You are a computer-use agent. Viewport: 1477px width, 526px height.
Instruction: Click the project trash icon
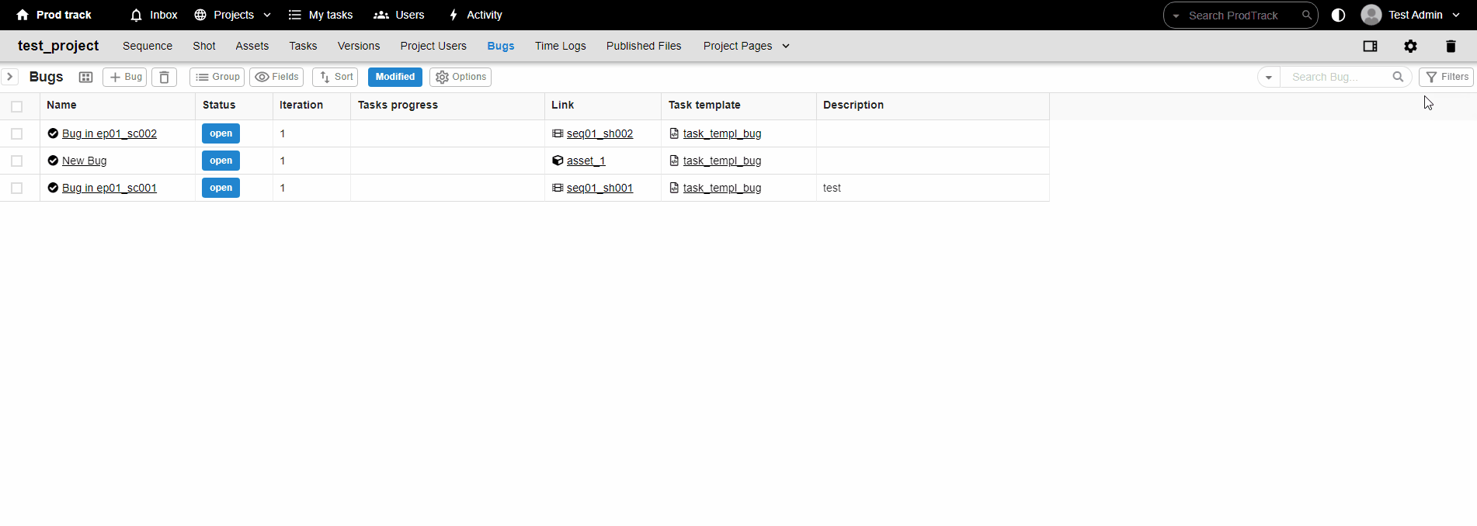1451,47
